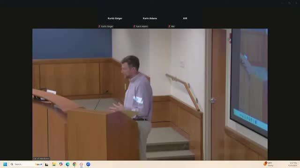Viewport: 300px width, 168px height.
Task: Open File Explorer from taskbar
Action: coord(54,164)
